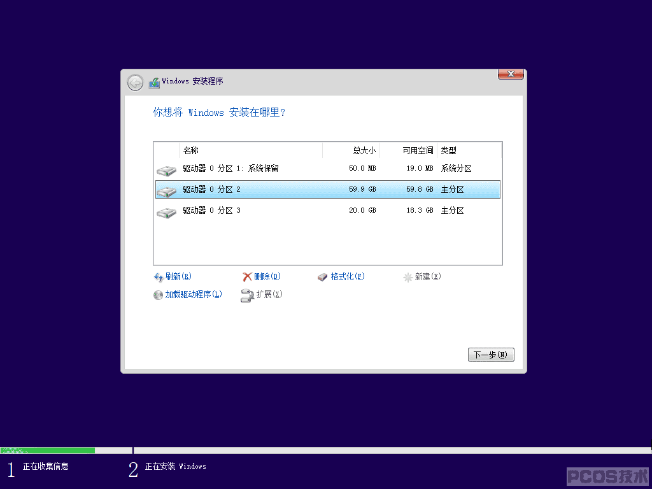This screenshot has width=652, height=489.
Task: Click the refresh arrows icon
Action: 159,277
